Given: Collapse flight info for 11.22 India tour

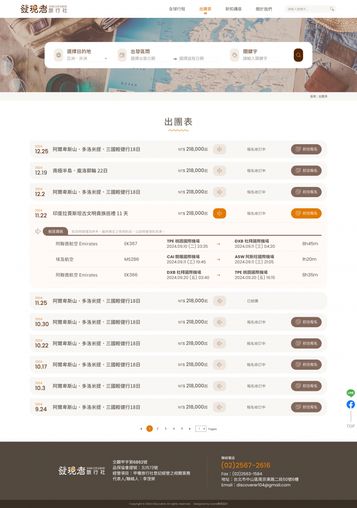Looking at the screenshot, I should 220,213.
